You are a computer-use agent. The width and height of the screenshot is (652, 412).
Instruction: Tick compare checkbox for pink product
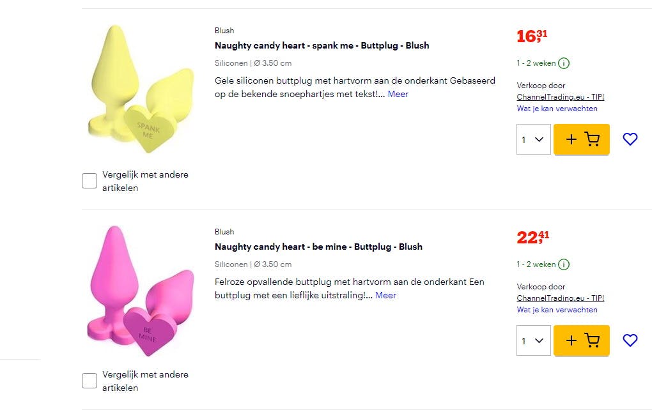[x=89, y=381]
